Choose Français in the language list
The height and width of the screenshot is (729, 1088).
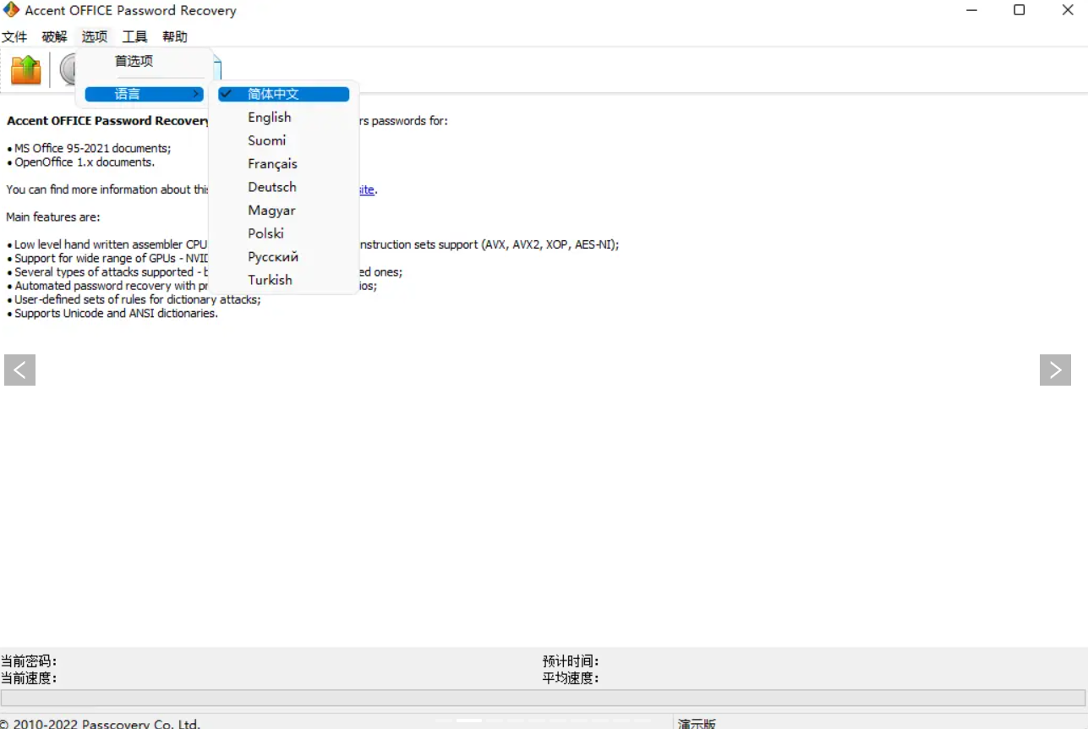272,164
